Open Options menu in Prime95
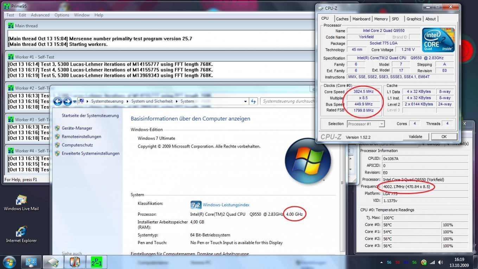The height and width of the screenshot is (269, 478). (x=62, y=15)
